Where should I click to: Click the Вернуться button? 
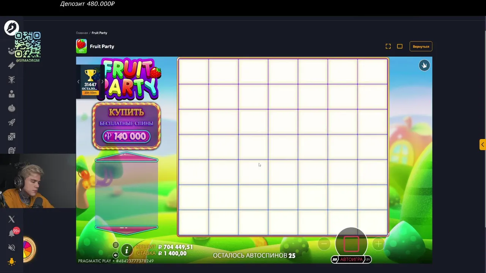(x=421, y=47)
